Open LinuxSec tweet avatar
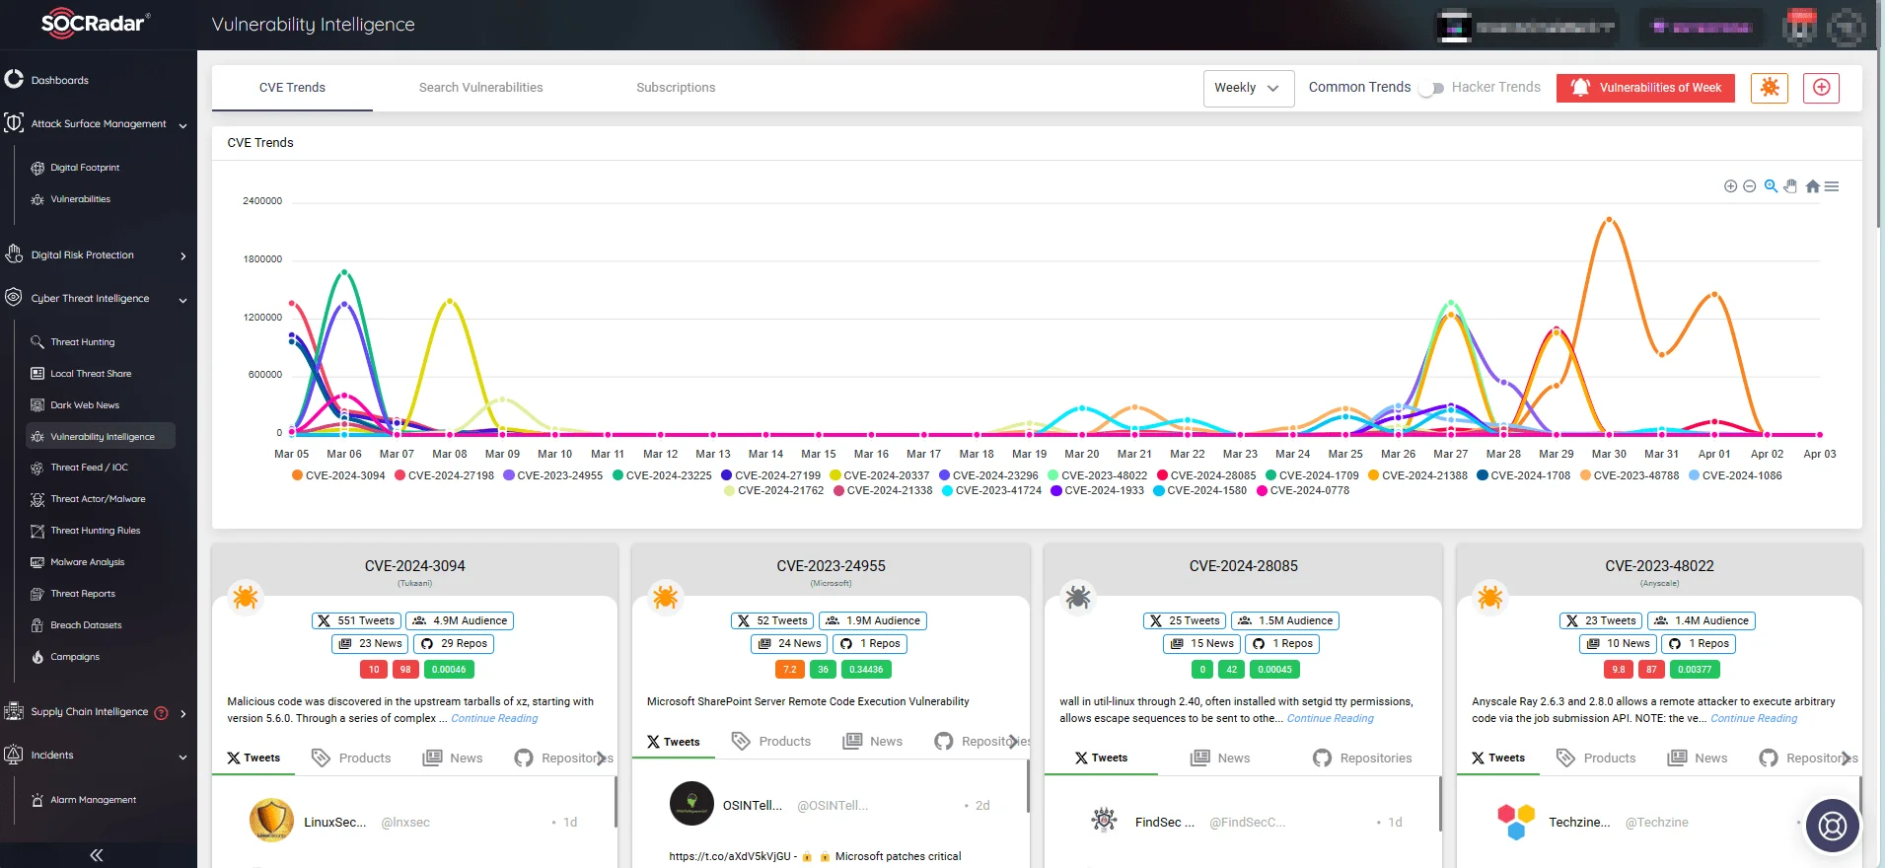 [271, 821]
